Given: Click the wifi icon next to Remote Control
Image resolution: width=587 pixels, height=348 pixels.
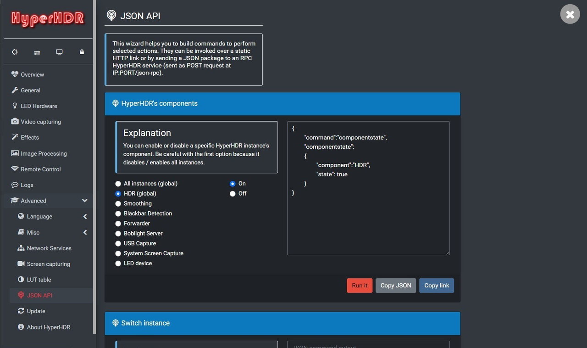Looking at the screenshot, I should tap(15, 169).
